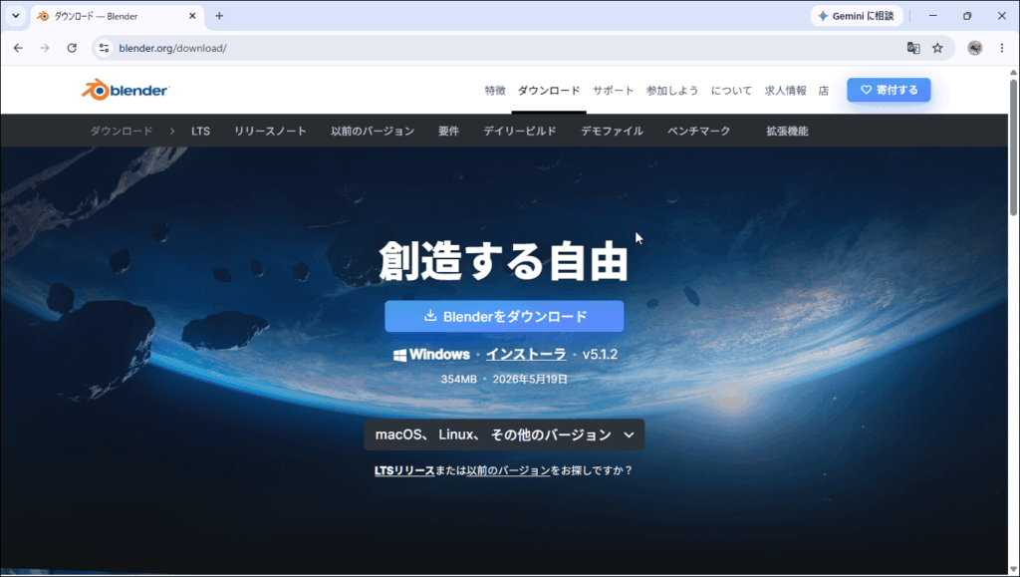The width and height of the screenshot is (1020, 577).
Task: Expand macOS、Linux、その他のバージョン dropdown
Action: pyautogui.click(x=504, y=434)
